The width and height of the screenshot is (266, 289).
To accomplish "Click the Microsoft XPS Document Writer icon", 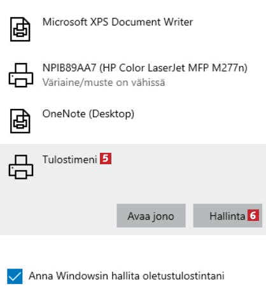I will point(20,29).
